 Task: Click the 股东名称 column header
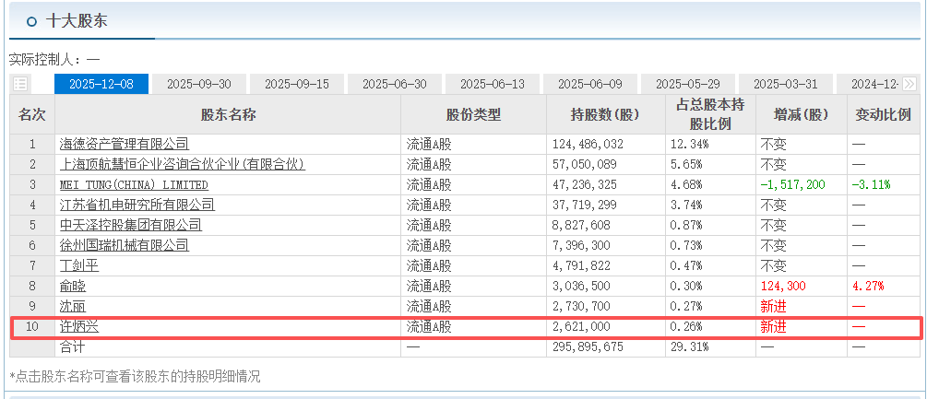coord(228,114)
